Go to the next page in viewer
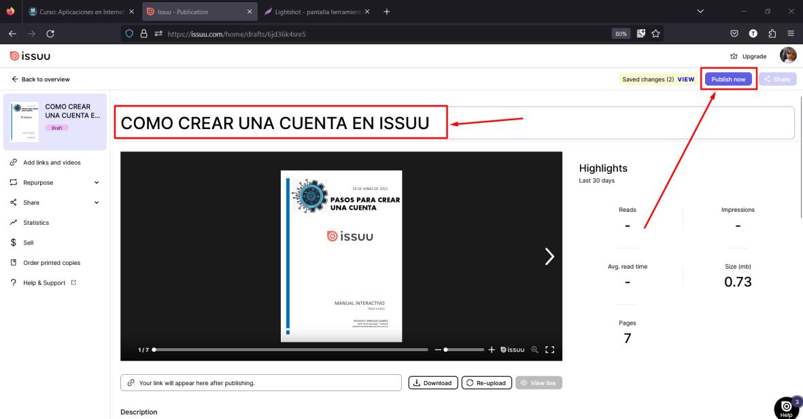803x419 pixels. (x=549, y=256)
